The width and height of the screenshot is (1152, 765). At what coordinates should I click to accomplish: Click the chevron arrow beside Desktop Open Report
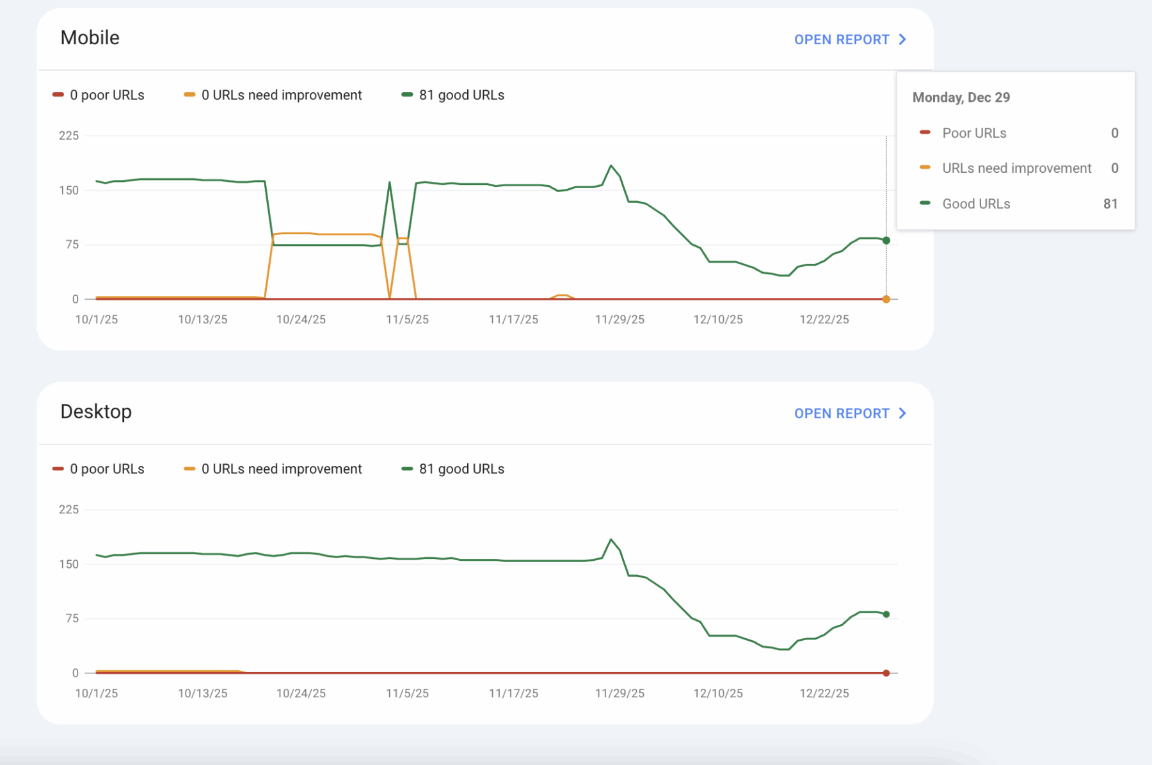(902, 414)
